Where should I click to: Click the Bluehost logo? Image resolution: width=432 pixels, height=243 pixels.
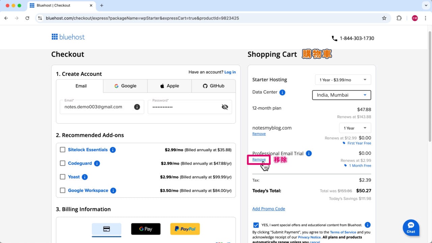(x=68, y=37)
